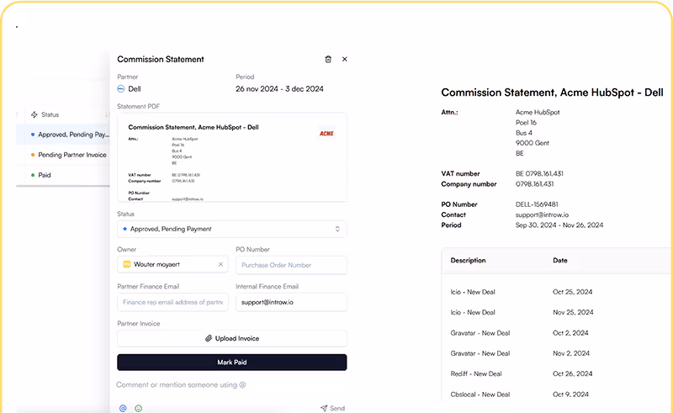Sort by the Status column header
Screen dimensions: 673x413
(50, 114)
